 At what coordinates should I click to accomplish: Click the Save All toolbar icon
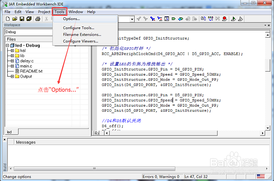tap(29, 19)
